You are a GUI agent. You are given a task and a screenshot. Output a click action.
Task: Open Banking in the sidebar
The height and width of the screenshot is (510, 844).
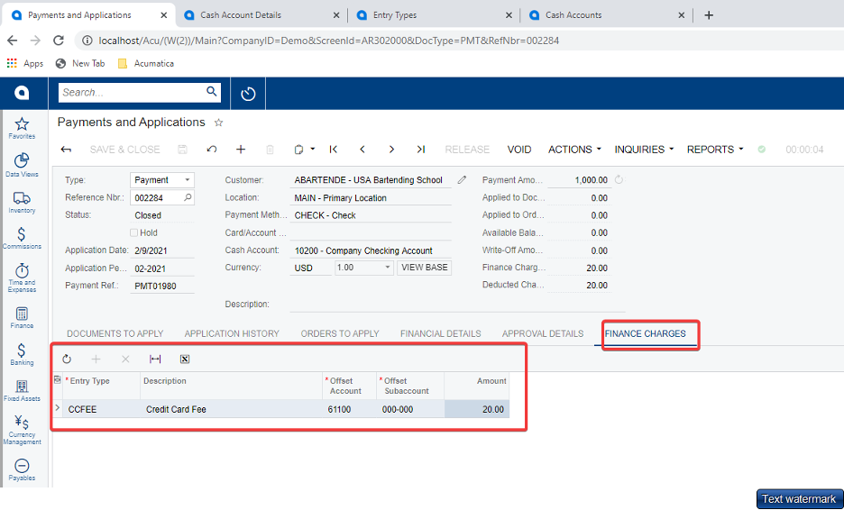(x=22, y=355)
